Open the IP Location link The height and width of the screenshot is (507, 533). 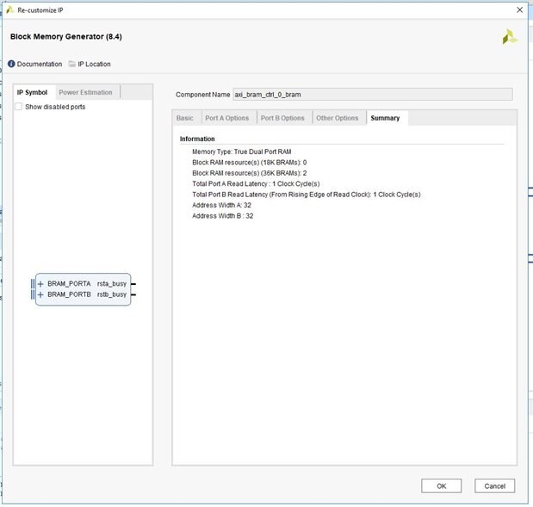94,64
